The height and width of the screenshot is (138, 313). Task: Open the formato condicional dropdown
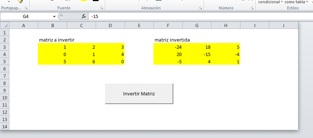tap(270, 2)
